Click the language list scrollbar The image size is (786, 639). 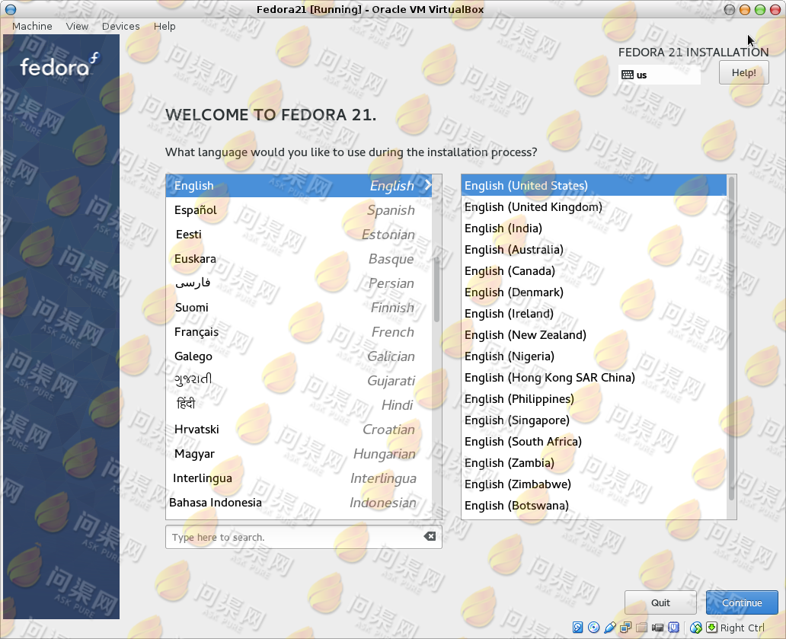[436, 289]
